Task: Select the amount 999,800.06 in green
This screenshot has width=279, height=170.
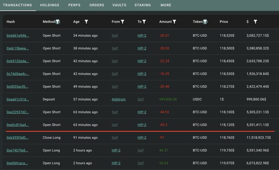Action: pyautogui.click(x=168, y=99)
